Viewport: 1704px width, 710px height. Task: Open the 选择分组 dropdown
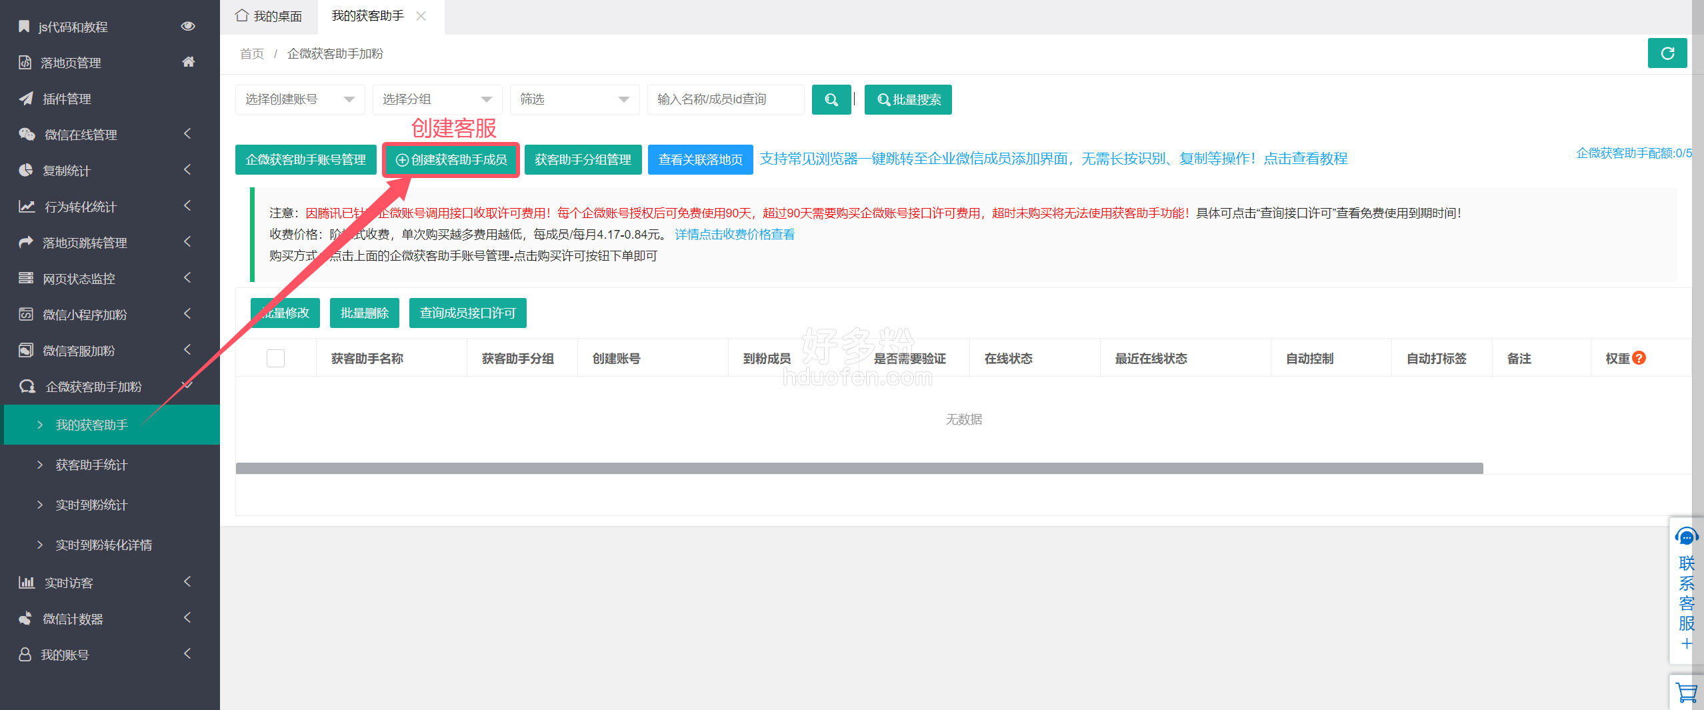click(x=437, y=99)
